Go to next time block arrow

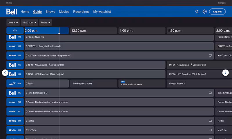tap(225, 73)
